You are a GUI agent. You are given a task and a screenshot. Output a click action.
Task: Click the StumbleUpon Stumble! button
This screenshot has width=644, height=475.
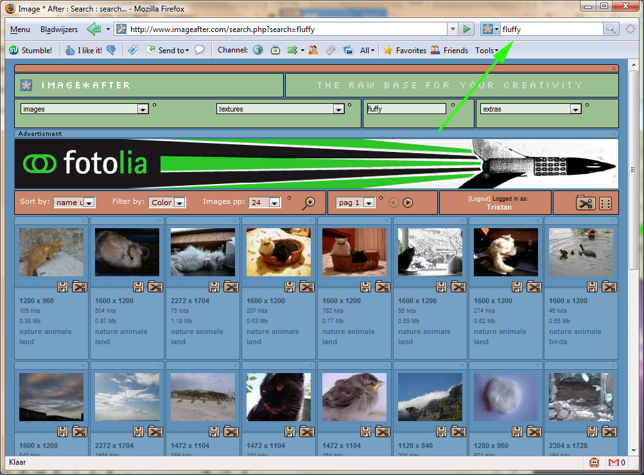(31, 50)
